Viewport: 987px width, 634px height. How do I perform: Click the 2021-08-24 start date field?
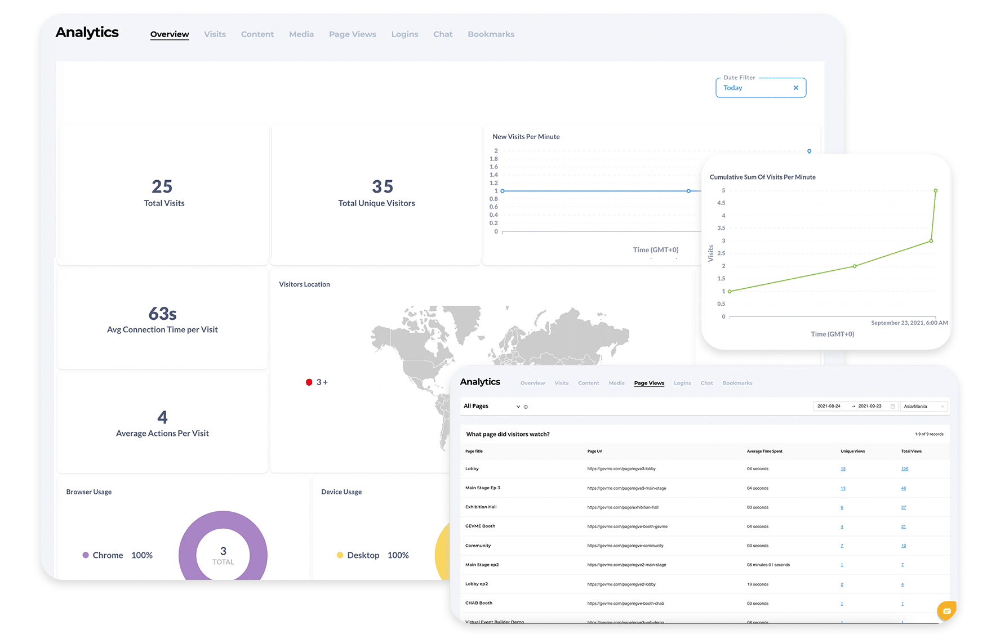pos(830,406)
